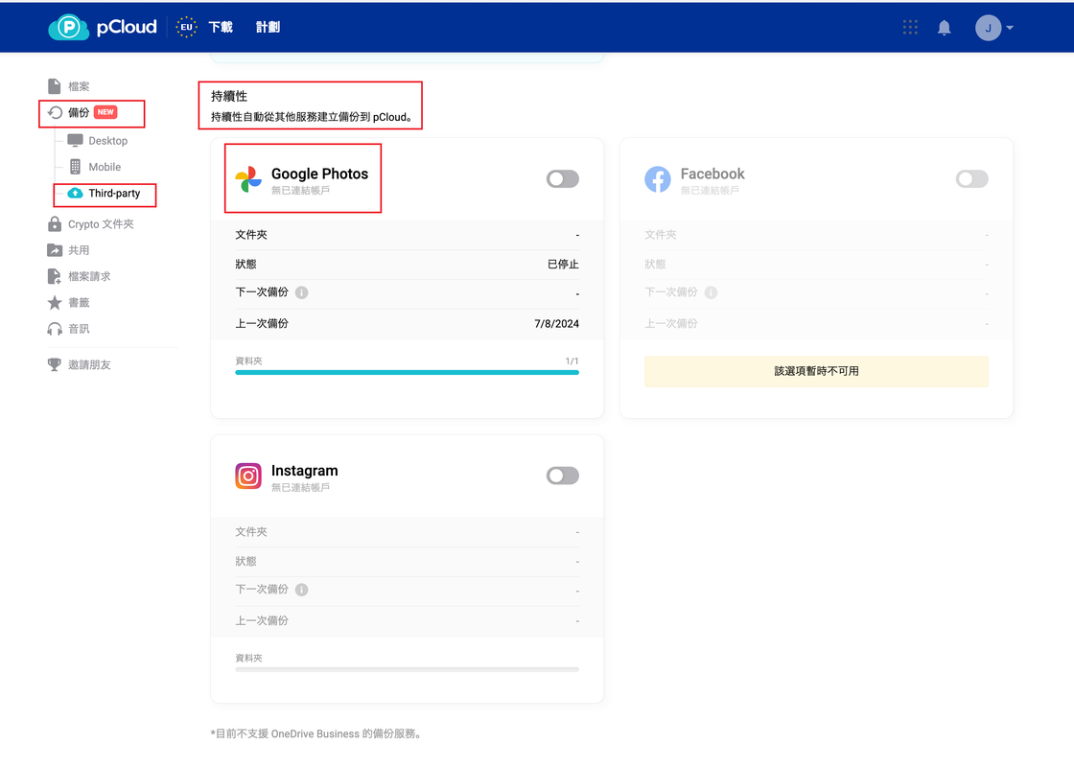Screen dimensions: 1074x767
Task: Click the OneDrive Business footnote
Action: (x=315, y=733)
